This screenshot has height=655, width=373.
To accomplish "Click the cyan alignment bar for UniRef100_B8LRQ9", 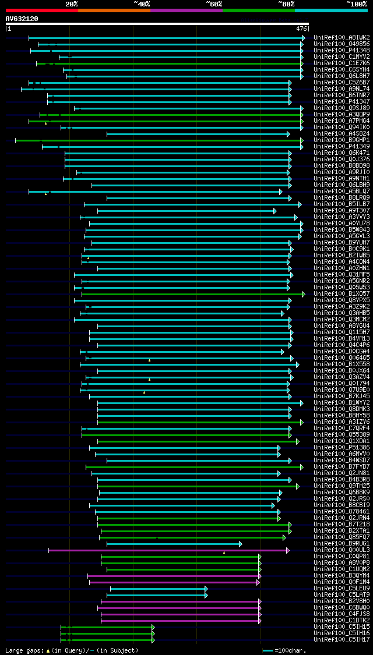I will 199,198.
